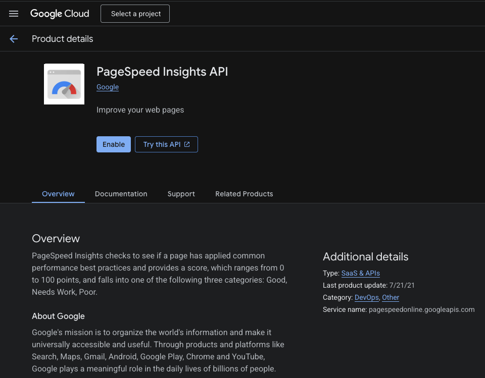
Task: Open the Other category link
Action: (391, 297)
